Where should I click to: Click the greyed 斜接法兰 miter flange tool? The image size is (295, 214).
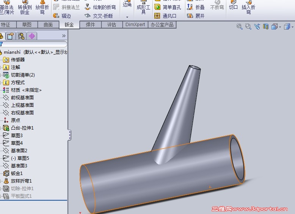(x=66, y=7)
